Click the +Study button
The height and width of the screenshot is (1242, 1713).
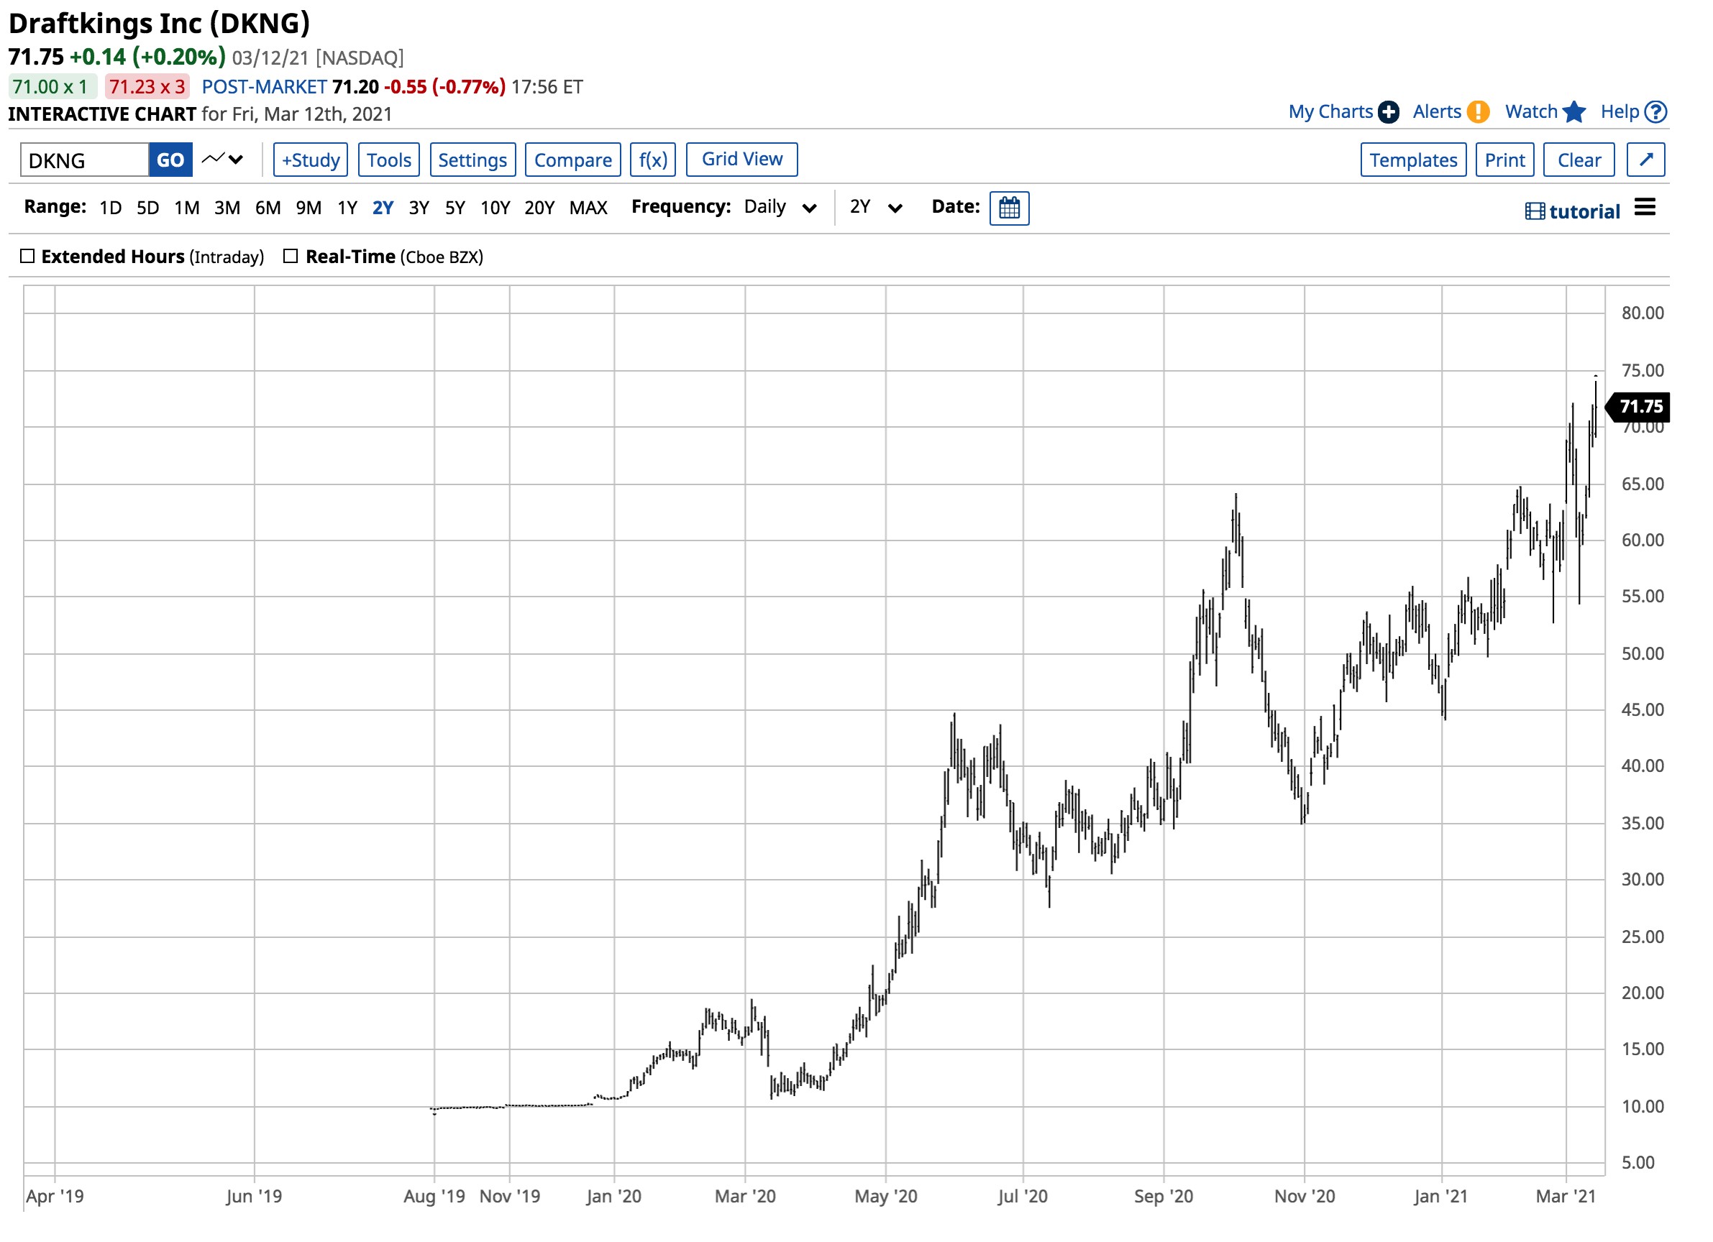pos(311,160)
